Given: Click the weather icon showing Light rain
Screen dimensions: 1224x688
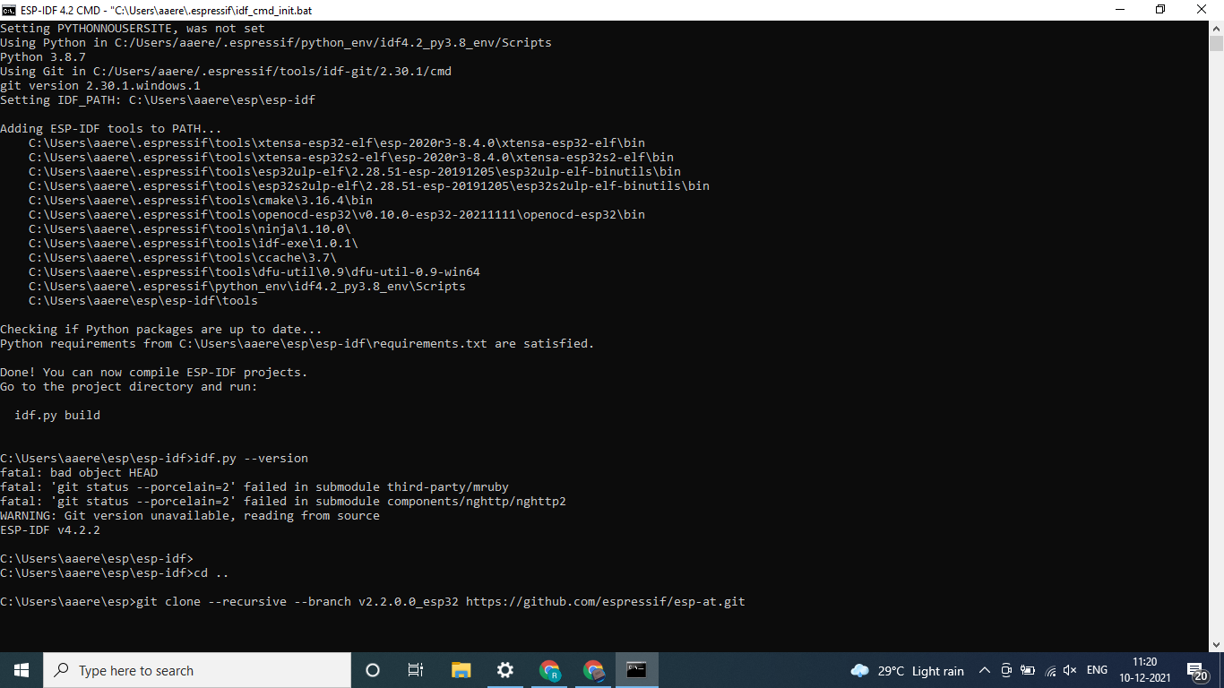Looking at the screenshot, I should point(859,670).
